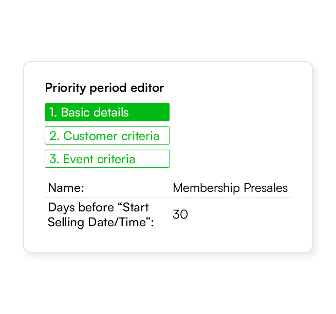Click the word criteria in Event criteria
Viewport: 336px width, 314px height.
116,159
